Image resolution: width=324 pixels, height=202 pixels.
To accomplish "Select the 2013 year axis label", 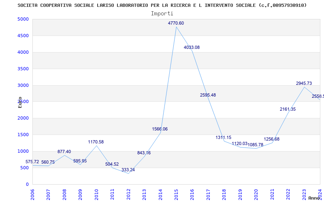I will click(144, 194).
